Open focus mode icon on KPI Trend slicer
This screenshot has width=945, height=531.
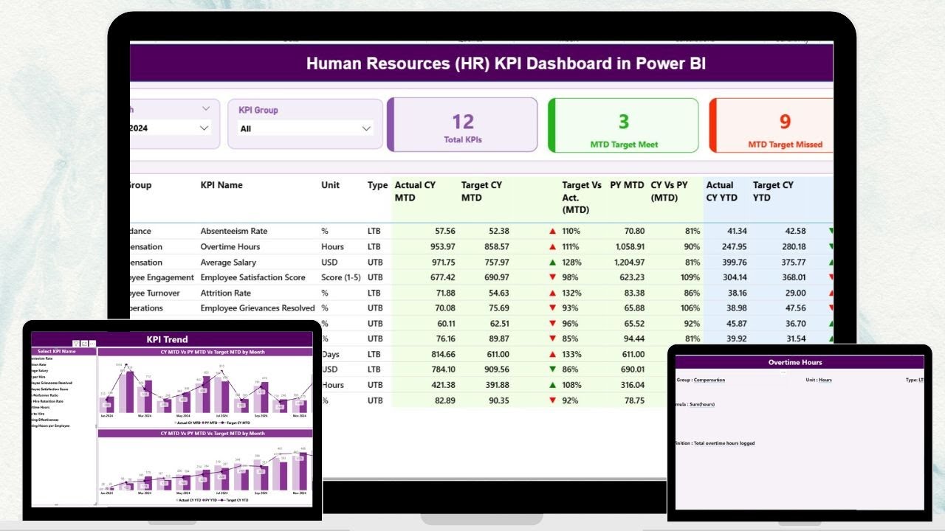[84, 344]
